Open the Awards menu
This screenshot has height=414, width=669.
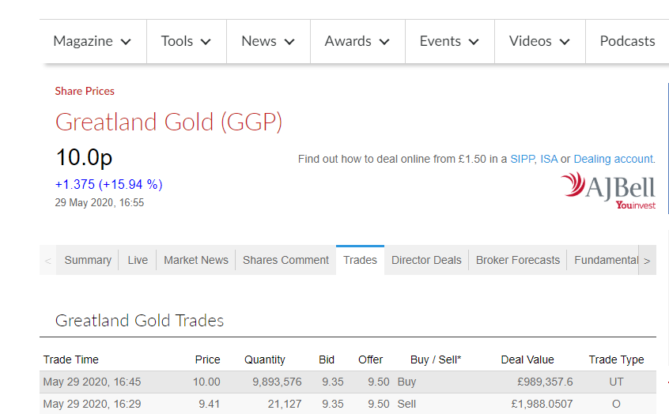pyautogui.click(x=357, y=41)
